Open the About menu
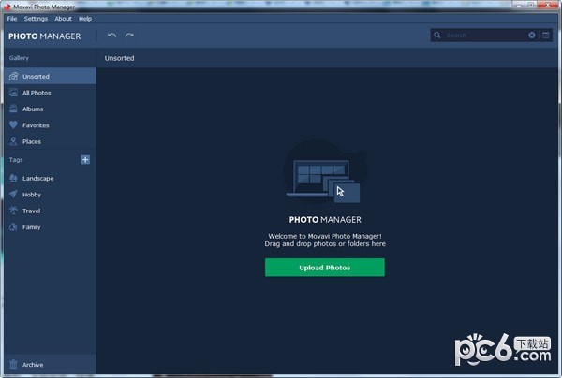The height and width of the screenshot is (378, 562). pyautogui.click(x=63, y=19)
